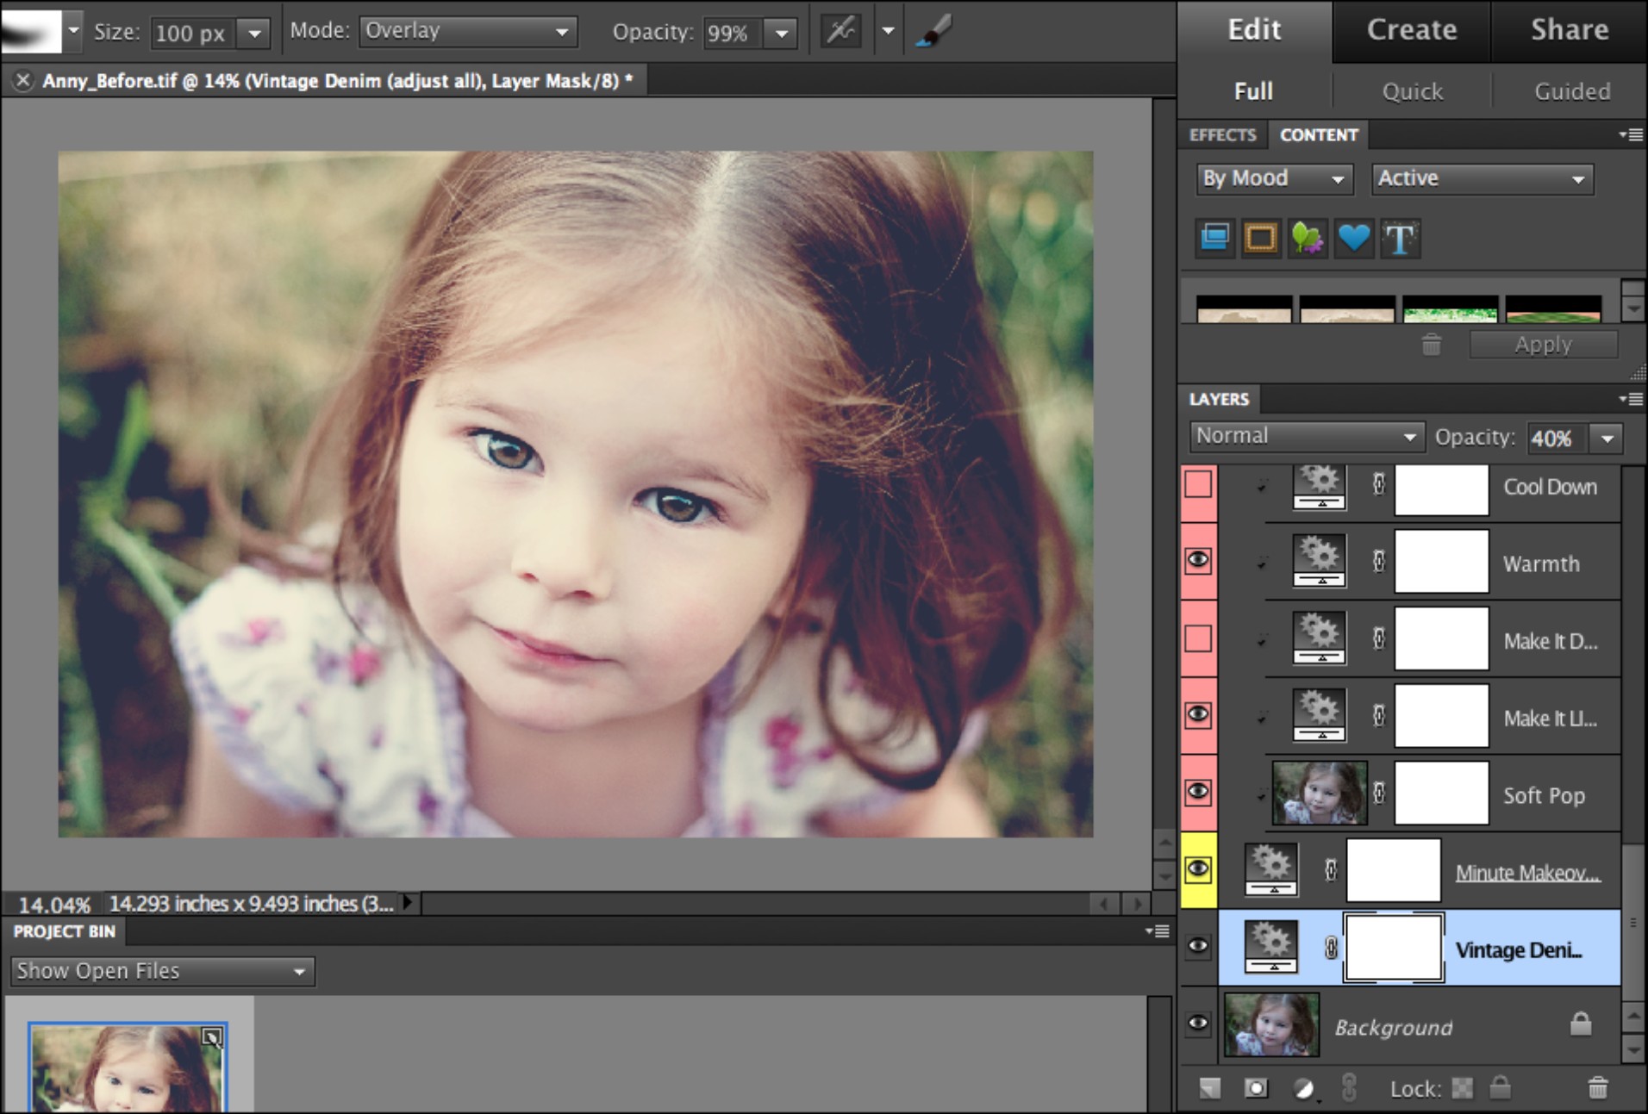Click the brush Opacity value field
Viewport: 1648px width, 1114px height.
pyautogui.click(x=731, y=33)
